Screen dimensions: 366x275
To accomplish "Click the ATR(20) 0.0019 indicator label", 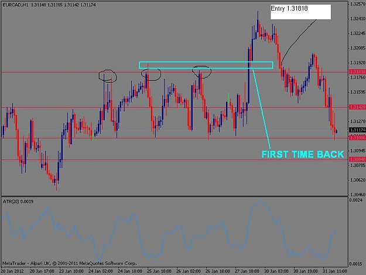I will (18, 201).
